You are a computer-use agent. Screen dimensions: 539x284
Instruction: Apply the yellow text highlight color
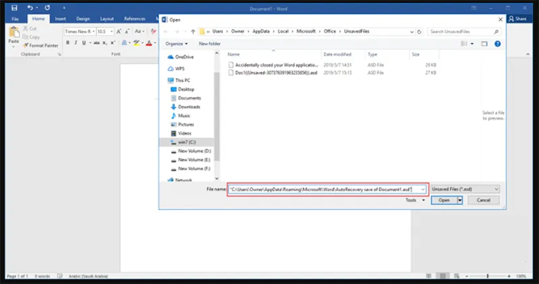[x=137, y=43]
